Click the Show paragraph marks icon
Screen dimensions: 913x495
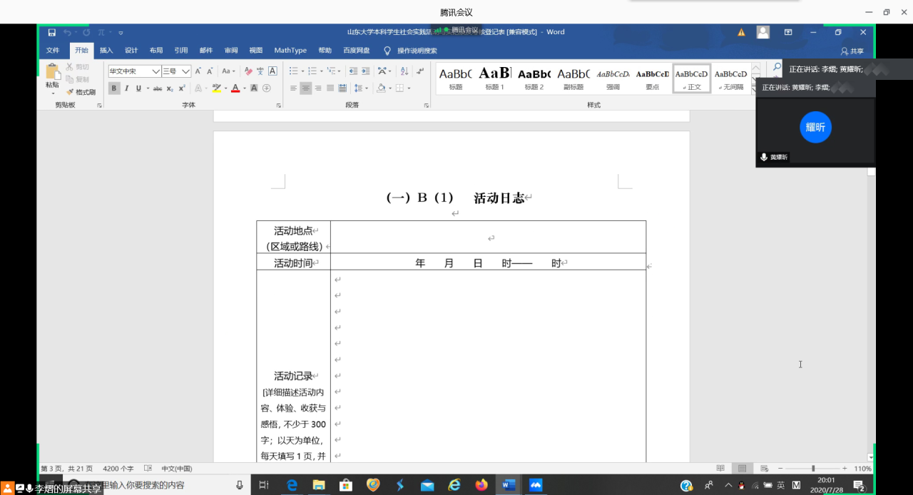[x=420, y=71]
